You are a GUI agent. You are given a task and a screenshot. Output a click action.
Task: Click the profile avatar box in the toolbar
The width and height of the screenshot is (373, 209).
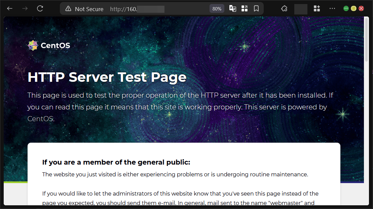click(301, 9)
